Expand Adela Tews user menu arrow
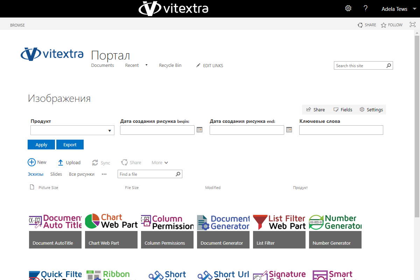 (414, 9)
